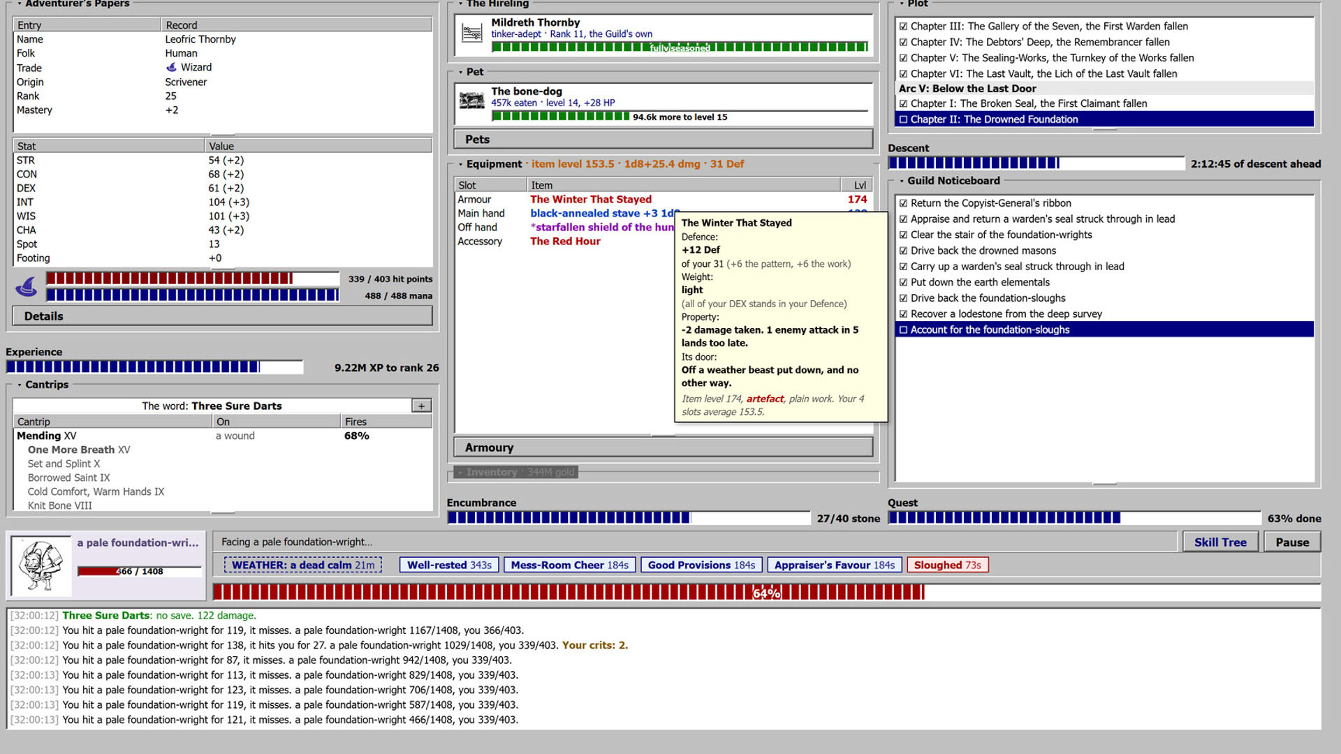Click the Appraiser's Favour buff badge

834,565
